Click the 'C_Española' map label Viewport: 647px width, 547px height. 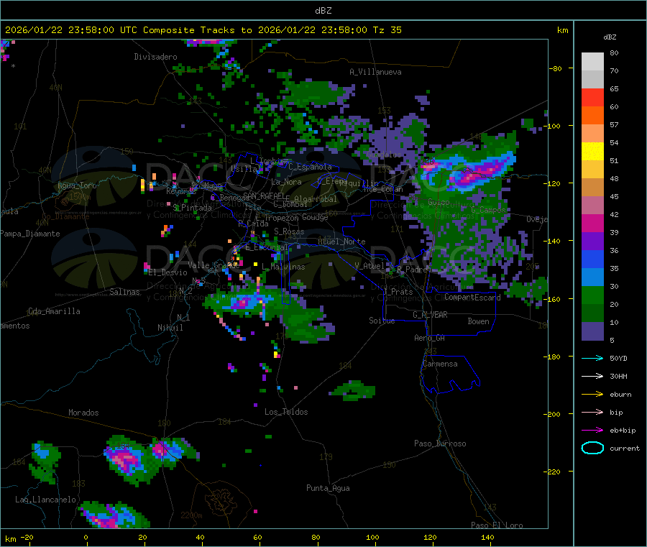coord(310,167)
